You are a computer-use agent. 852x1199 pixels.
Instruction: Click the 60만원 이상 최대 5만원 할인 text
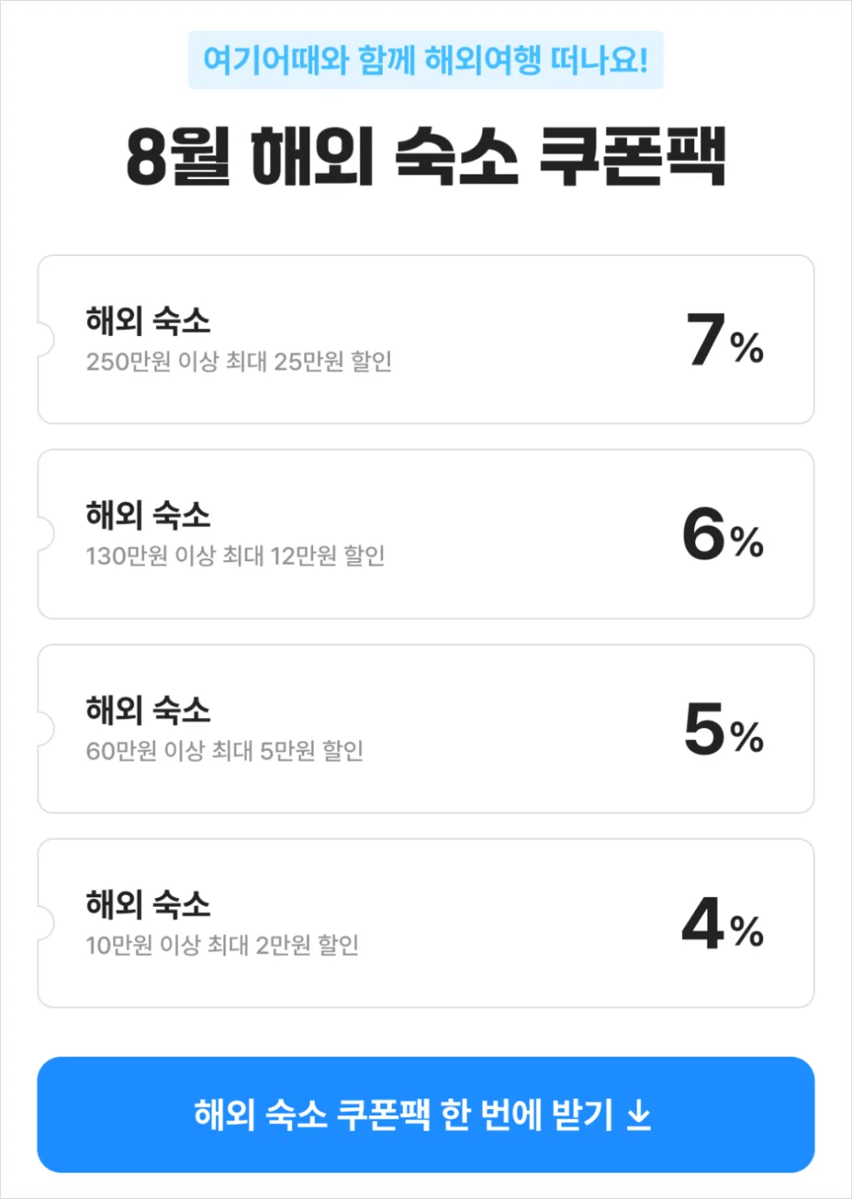click(x=225, y=751)
